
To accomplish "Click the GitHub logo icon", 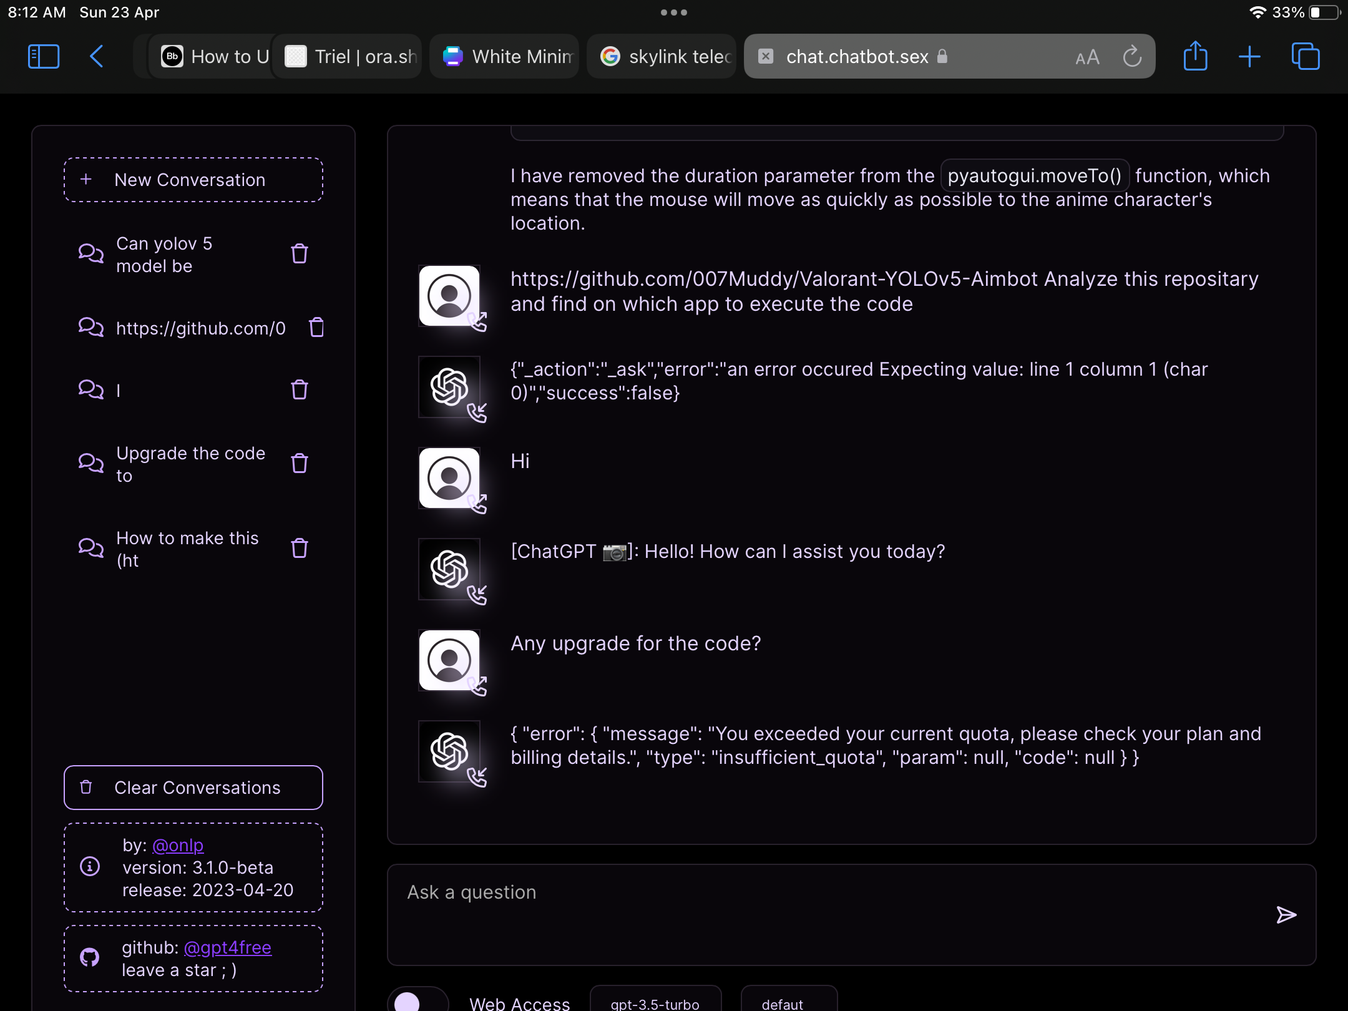I will click(90, 958).
